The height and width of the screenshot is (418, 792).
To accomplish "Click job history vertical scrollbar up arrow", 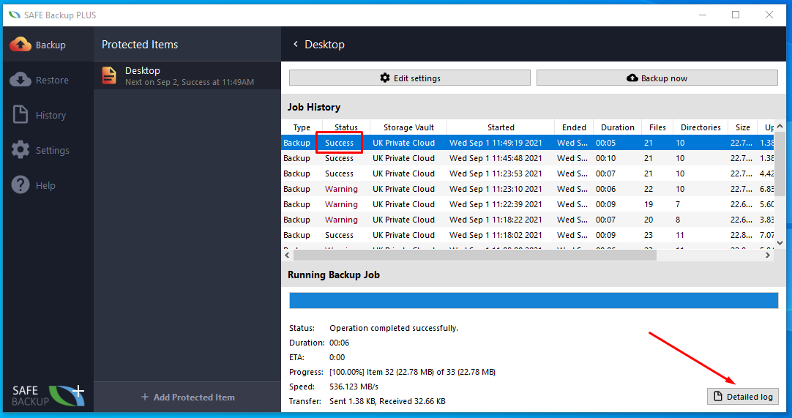I will (x=780, y=126).
